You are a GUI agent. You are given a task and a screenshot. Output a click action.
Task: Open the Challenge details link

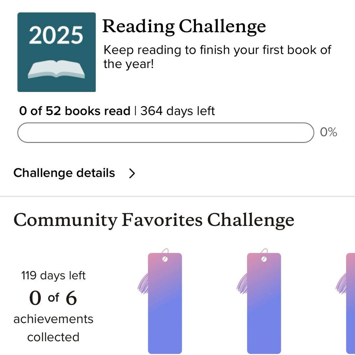[x=64, y=173]
